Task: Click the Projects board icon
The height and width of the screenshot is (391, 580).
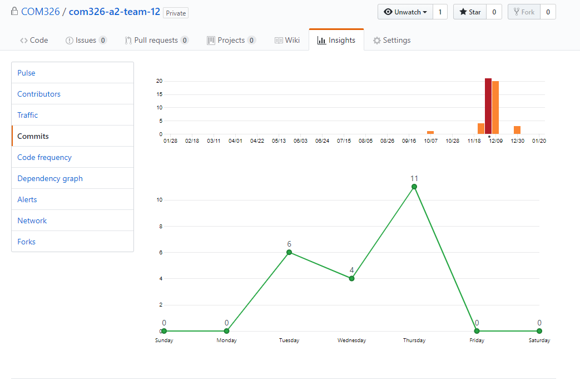Action: coord(210,39)
